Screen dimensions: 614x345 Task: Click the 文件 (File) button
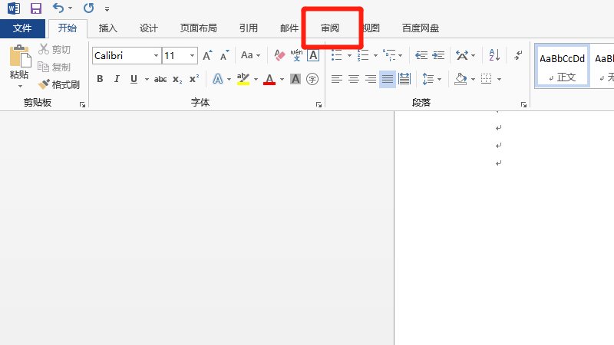click(x=22, y=28)
